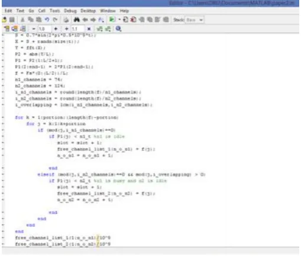Click the Print icon
Screen dimensions: 301x257
66,20
